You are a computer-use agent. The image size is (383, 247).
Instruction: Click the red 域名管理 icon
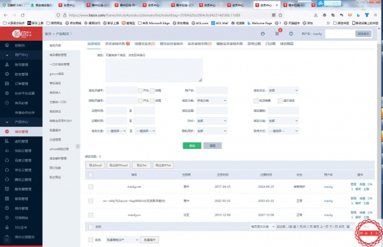7,132
